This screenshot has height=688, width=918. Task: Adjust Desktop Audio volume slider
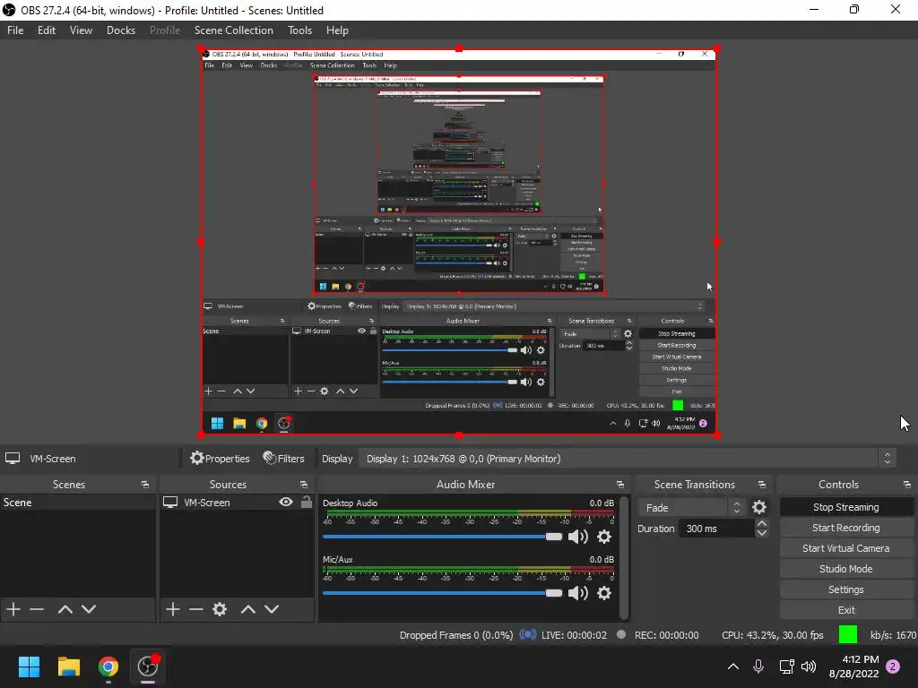[x=442, y=537]
